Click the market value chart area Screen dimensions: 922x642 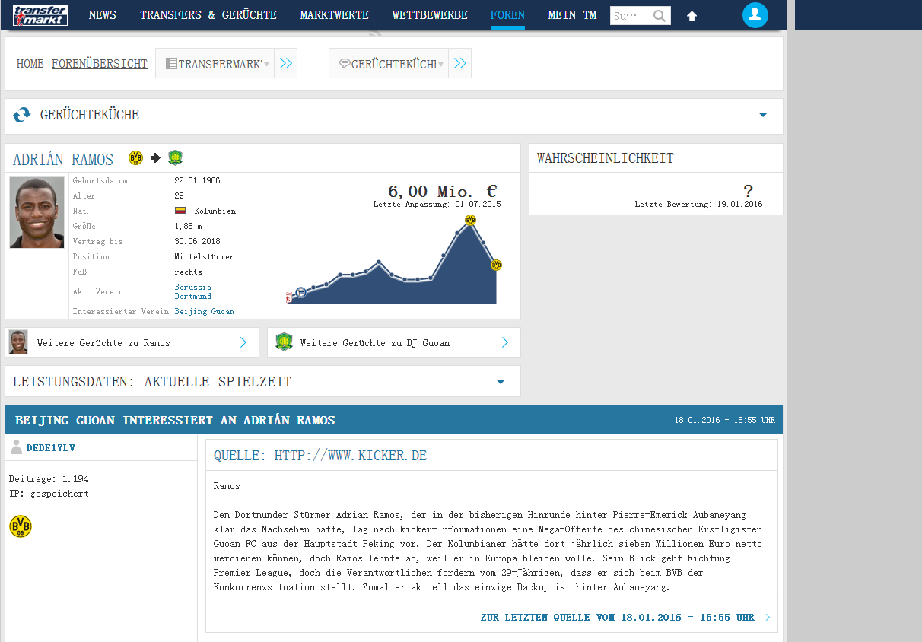pos(394,261)
